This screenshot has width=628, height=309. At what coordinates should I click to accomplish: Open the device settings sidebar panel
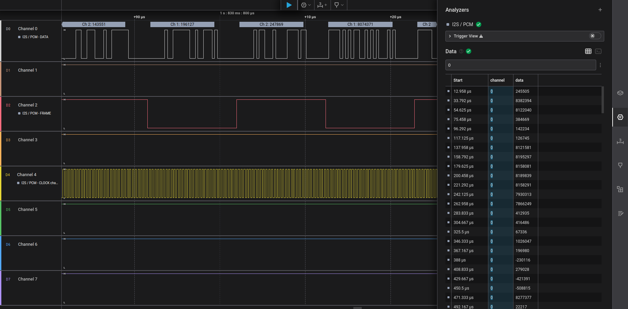click(620, 93)
